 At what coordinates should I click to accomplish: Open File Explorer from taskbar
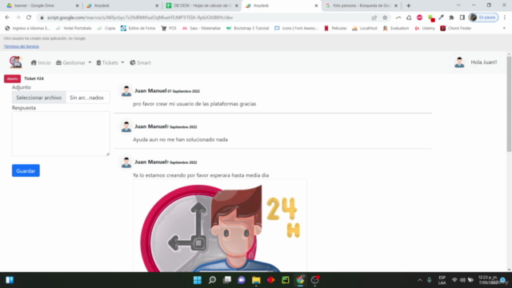click(x=256, y=280)
